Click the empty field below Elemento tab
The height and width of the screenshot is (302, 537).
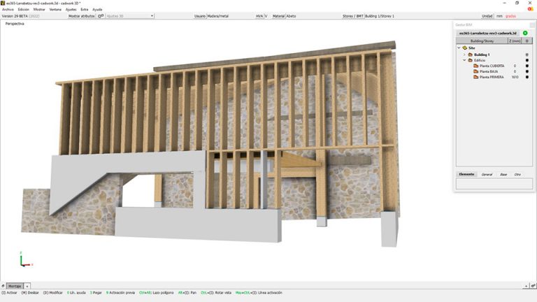point(494,184)
